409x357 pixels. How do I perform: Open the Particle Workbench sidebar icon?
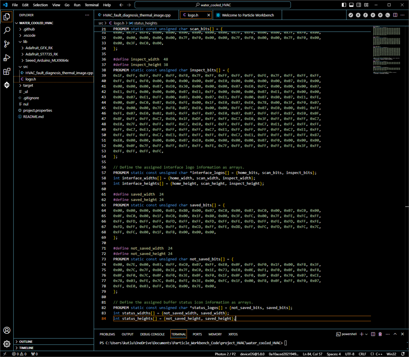tap(7, 85)
